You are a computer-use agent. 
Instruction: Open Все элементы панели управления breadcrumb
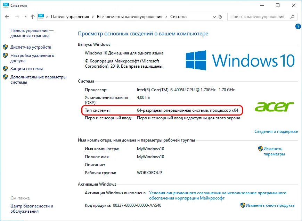point(129,17)
